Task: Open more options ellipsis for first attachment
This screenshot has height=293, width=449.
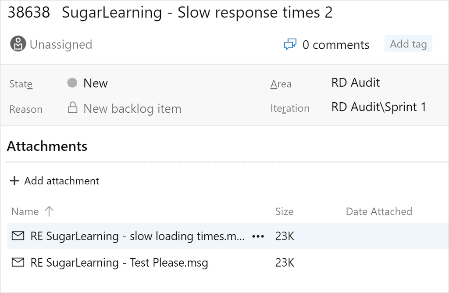Action: [x=258, y=236]
